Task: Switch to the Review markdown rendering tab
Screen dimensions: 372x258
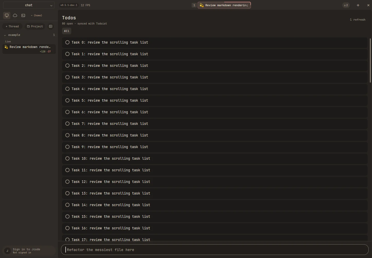Action: 224,5
